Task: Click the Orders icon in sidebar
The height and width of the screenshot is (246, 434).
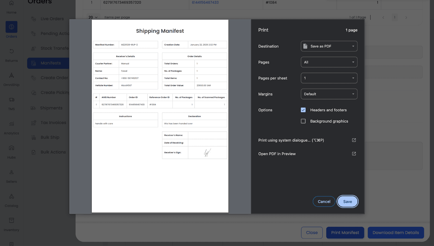Action: pos(11,27)
